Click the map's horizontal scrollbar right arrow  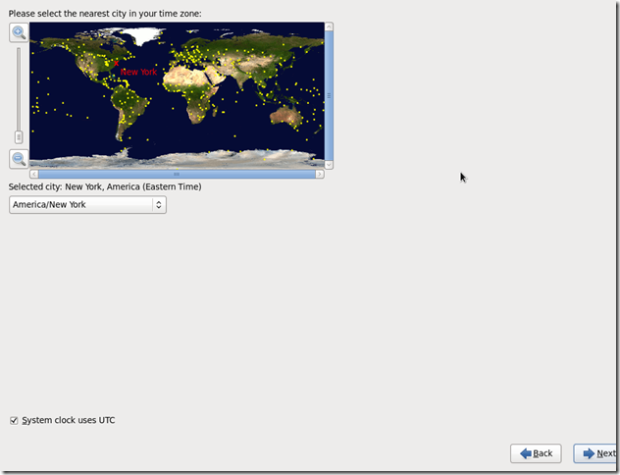(320, 174)
